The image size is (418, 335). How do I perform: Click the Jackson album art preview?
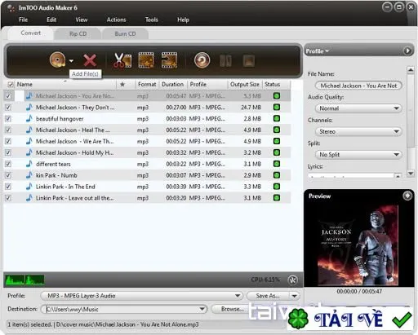pos(359,245)
